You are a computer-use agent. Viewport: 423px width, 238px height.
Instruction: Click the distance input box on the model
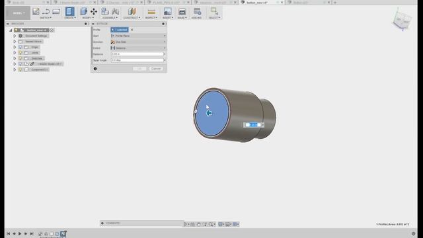(253, 125)
